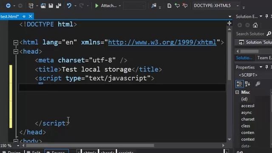
Task: Open the Navigate Backward dropdown arrow
Action: click(x=14, y=6)
